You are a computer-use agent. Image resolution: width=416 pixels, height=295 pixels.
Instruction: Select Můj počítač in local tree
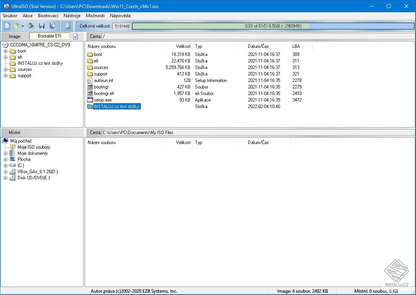click(x=21, y=141)
